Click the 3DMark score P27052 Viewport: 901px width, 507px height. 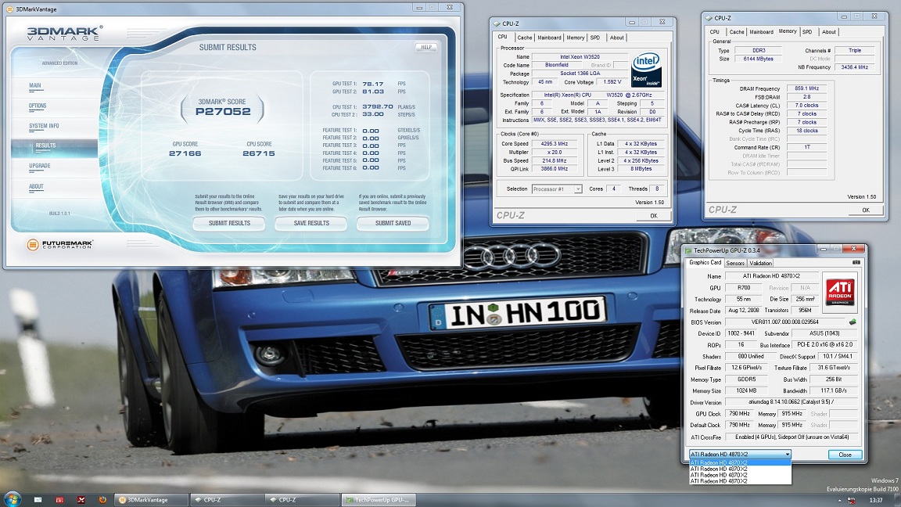point(223,112)
